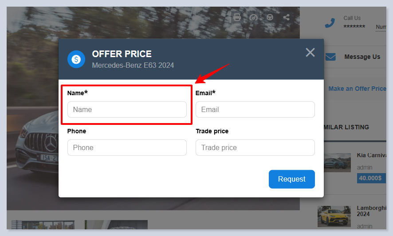This screenshot has height=236, width=393.
Task: Open the Kia Carnival listing thumbnail
Action: [337, 162]
